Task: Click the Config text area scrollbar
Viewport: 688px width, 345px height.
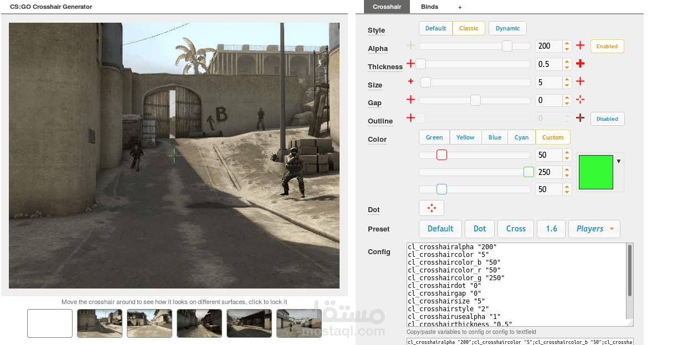Action: pos(630,271)
